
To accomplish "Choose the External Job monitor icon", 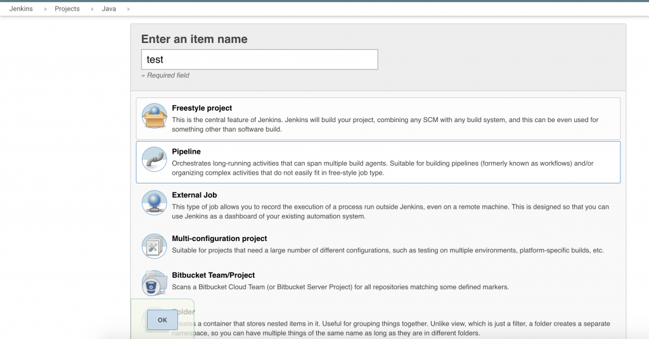I will pyautogui.click(x=154, y=203).
